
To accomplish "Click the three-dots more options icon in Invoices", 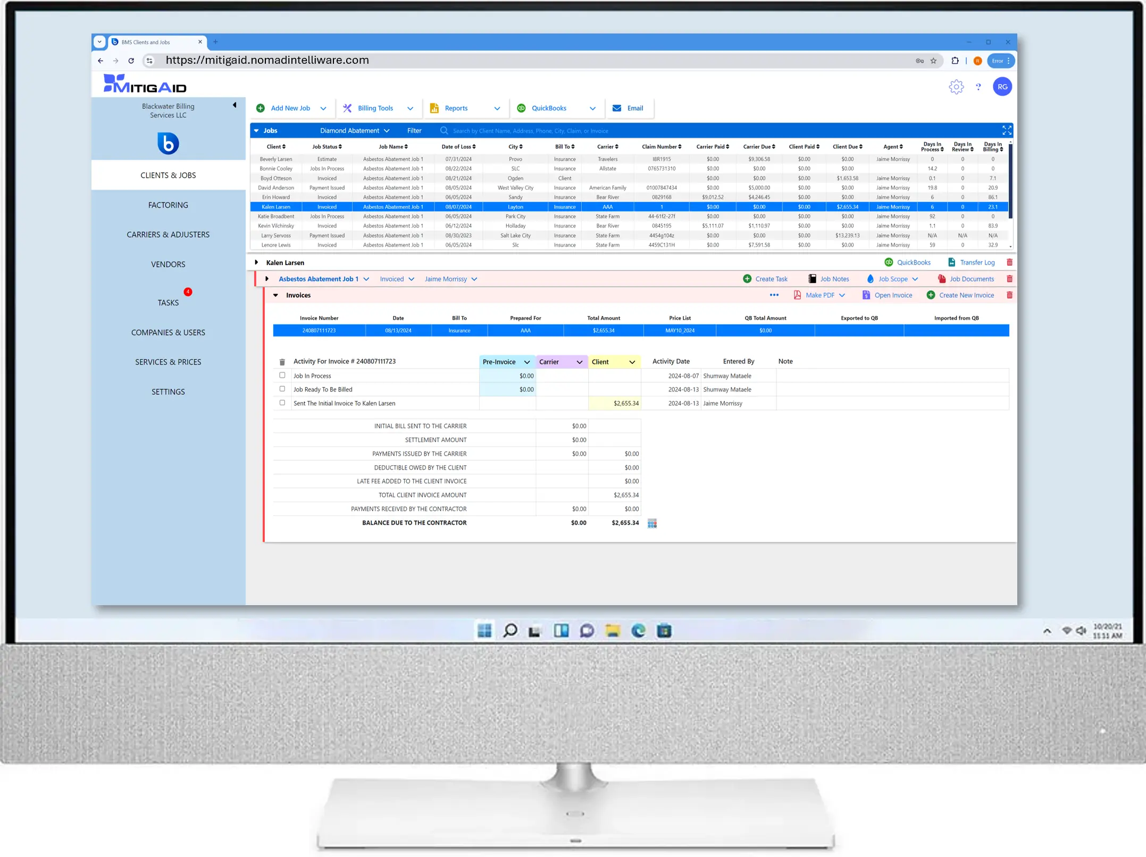I will click(x=774, y=295).
